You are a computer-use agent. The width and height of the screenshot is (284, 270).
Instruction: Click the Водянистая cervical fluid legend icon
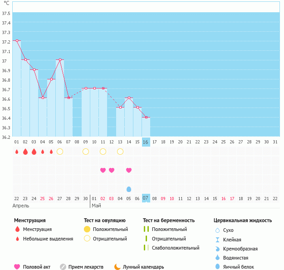click(218, 257)
